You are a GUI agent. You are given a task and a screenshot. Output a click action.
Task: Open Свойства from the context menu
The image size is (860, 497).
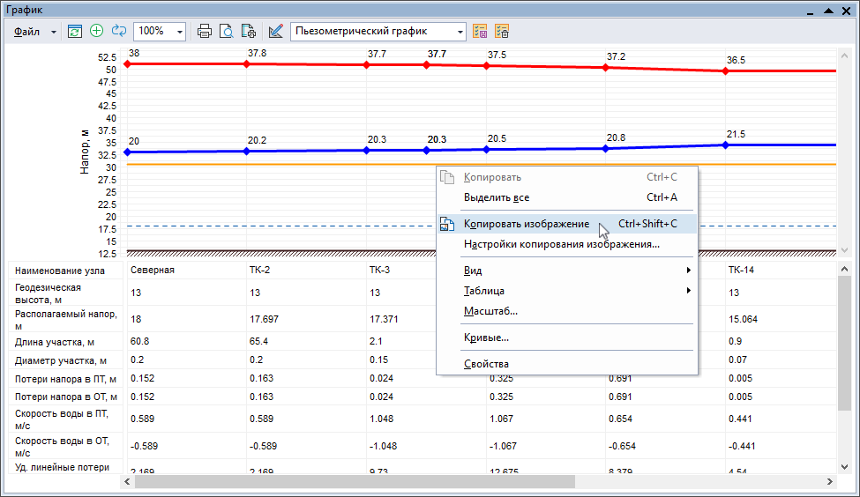(486, 363)
